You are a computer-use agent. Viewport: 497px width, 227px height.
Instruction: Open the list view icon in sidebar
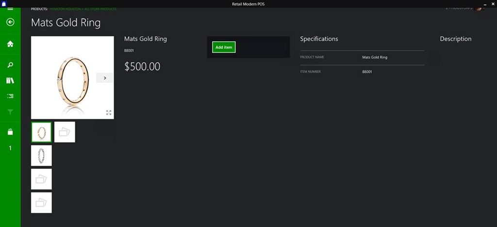(x=10, y=97)
